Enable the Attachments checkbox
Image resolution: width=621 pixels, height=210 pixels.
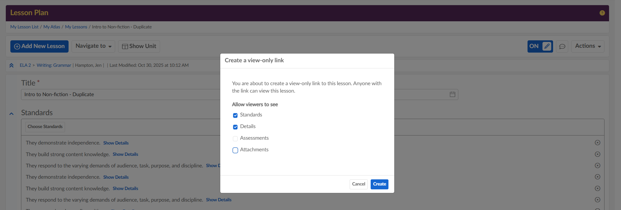pyautogui.click(x=235, y=150)
